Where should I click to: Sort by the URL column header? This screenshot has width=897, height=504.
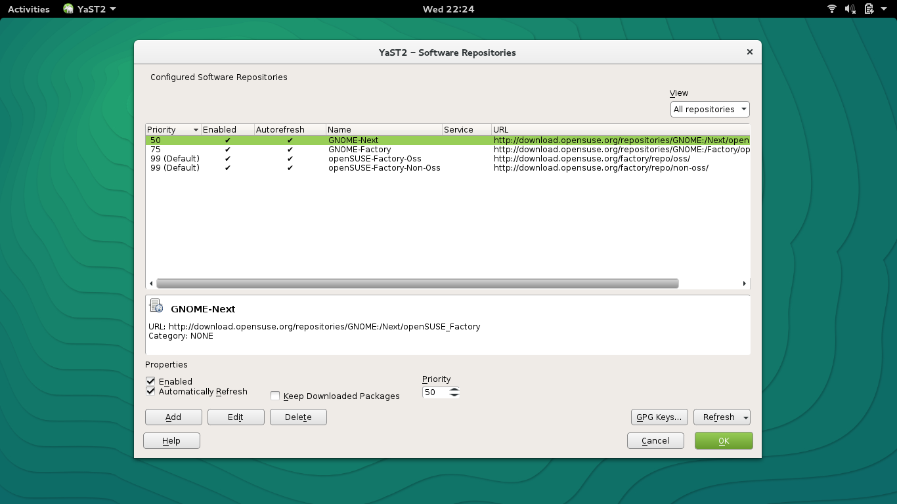click(x=620, y=130)
